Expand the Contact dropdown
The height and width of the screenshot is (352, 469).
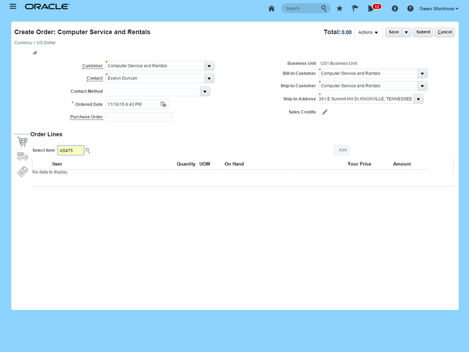[209, 78]
